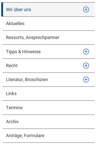Click the grey highlighted Wir über uns row background
Viewport: 96px width, 144px height.
(x=57, y=9)
